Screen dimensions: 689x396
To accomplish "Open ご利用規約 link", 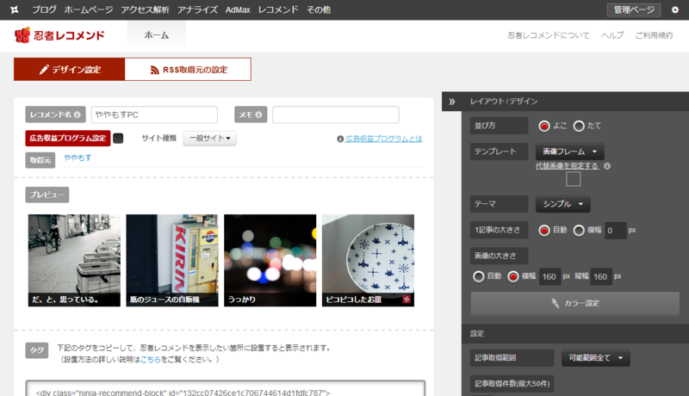I will (654, 35).
